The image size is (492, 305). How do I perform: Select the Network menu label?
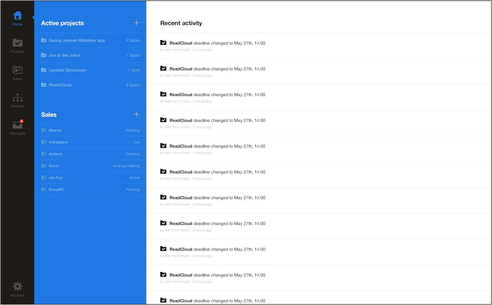click(17, 106)
